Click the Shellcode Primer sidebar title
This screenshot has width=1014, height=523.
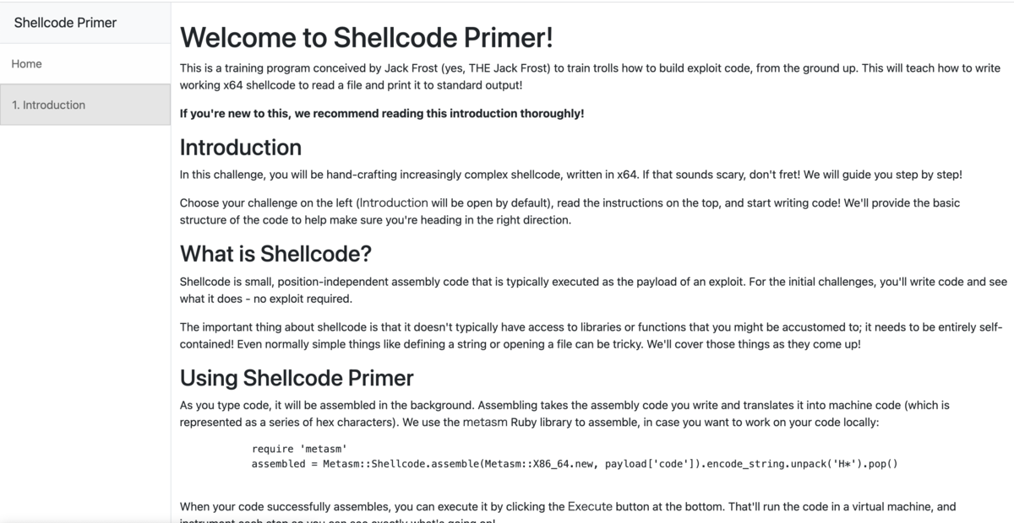pyautogui.click(x=65, y=23)
